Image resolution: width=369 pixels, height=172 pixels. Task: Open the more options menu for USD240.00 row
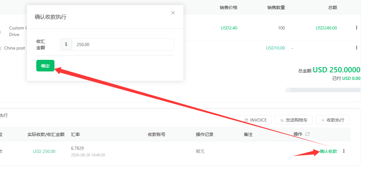click(x=356, y=28)
